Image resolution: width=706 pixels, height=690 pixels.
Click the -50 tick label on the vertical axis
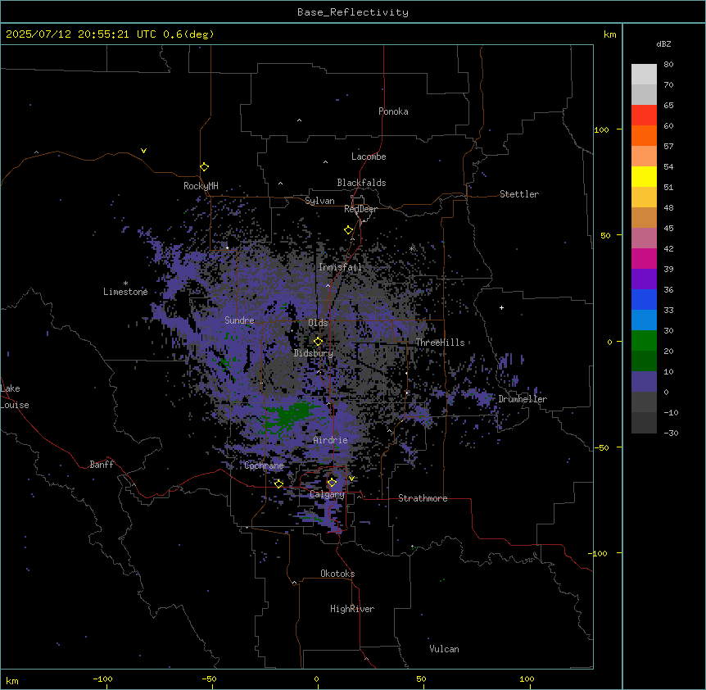click(601, 447)
